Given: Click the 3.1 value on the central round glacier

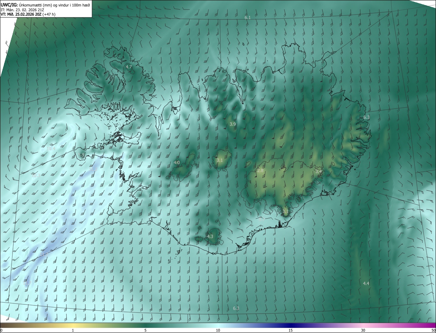Looking at the screenshot, I should coord(220,160).
